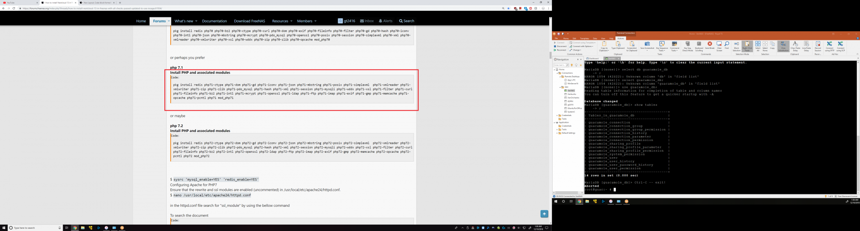Collapse Remote Desktops folder in navigation
The image size is (860, 231).
pyautogui.click(x=560, y=77)
